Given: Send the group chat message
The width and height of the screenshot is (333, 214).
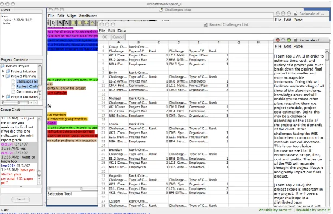Looking at the screenshot, I should [x=21, y=199].
